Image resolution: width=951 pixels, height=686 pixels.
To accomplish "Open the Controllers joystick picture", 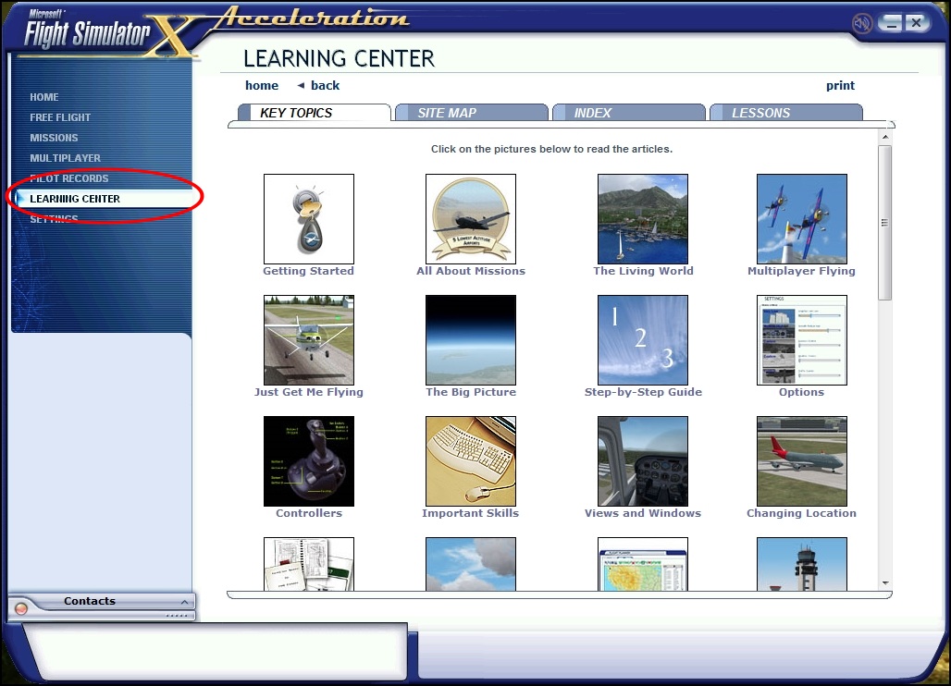I will pos(309,461).
